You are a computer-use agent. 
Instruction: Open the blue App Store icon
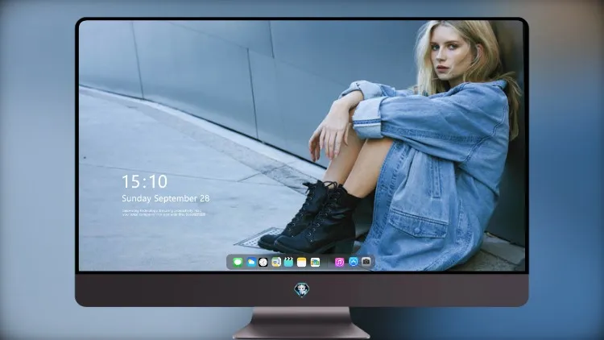[354, 262]
